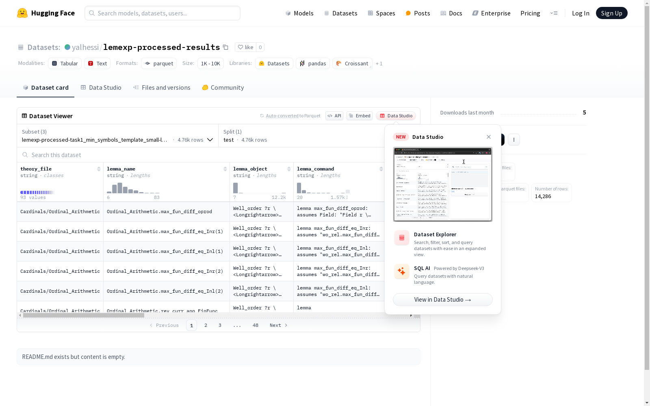Viewport: 650px width, 406px height.
Task: Switch to the Files and versions tab
Action: coord(162,88)
